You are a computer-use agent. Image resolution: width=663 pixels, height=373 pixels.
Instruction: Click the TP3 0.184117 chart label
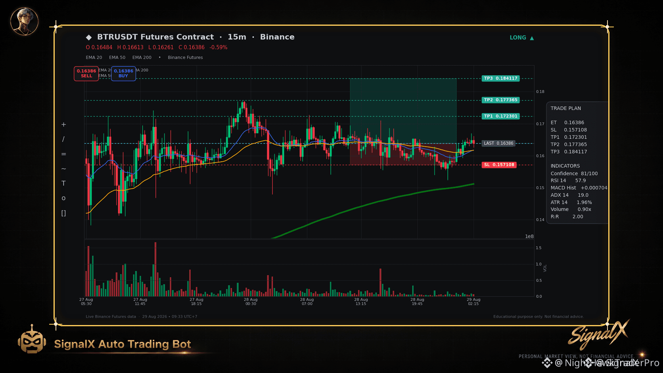coord(500,78)
